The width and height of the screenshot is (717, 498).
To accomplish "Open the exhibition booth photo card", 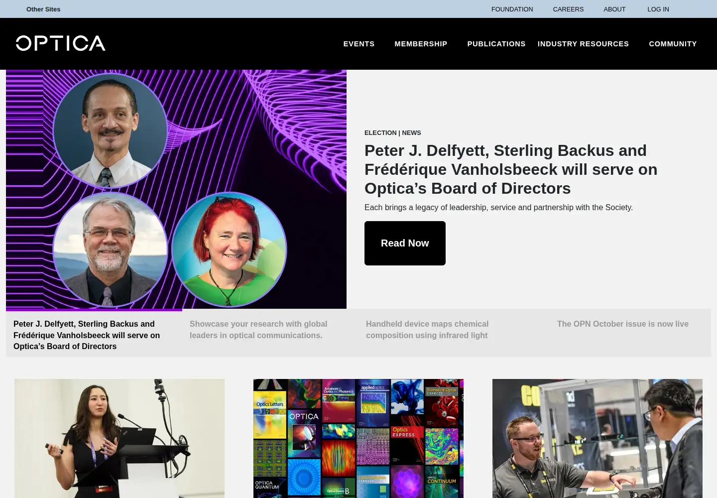I will click(597, 438).
